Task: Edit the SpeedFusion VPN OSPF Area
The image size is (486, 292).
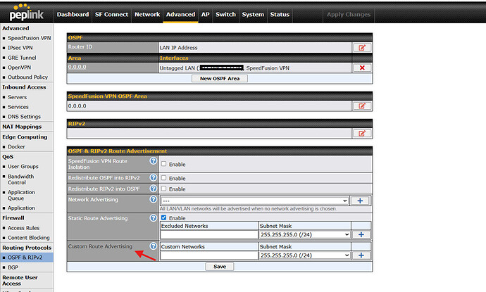Action: point(362,106)
